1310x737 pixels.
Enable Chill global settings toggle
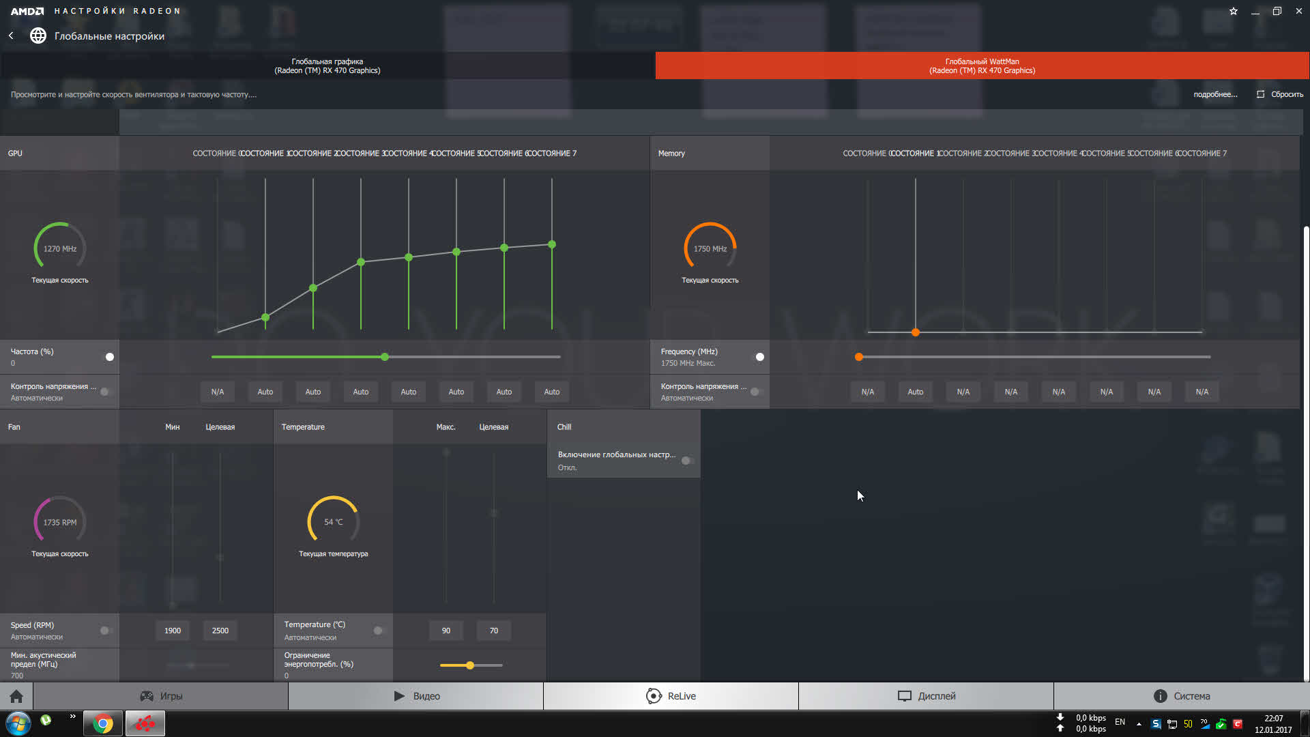click(x=688, y=461)
